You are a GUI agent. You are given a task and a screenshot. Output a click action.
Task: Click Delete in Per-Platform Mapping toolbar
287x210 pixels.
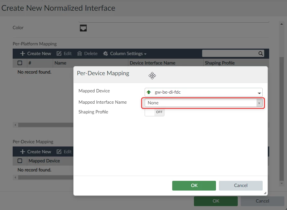pos(87,53)
